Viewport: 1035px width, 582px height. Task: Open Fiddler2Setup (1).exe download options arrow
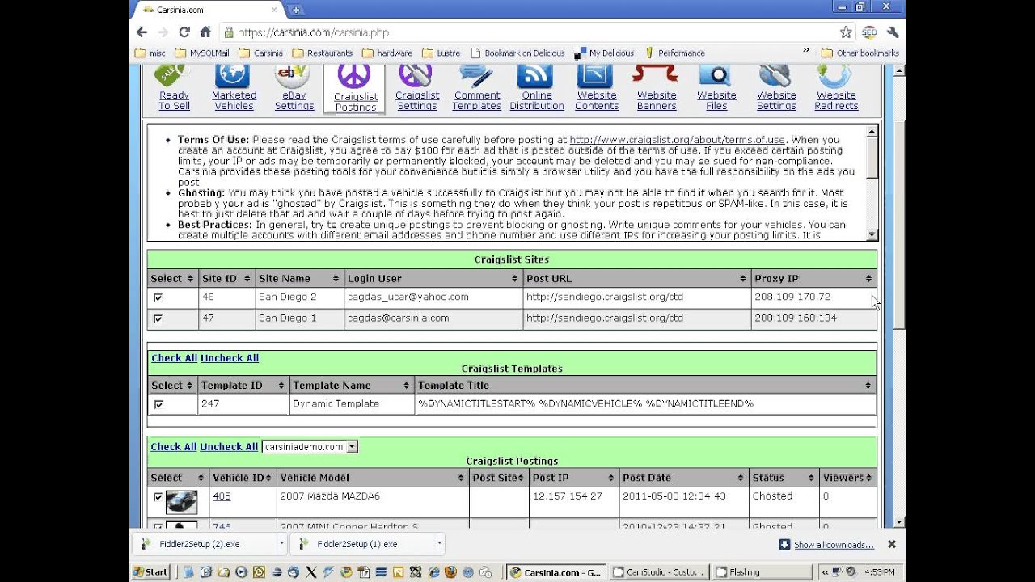[x=439, y=543]
